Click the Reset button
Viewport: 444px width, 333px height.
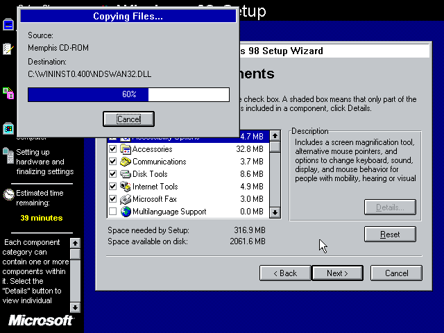(390, 234)
